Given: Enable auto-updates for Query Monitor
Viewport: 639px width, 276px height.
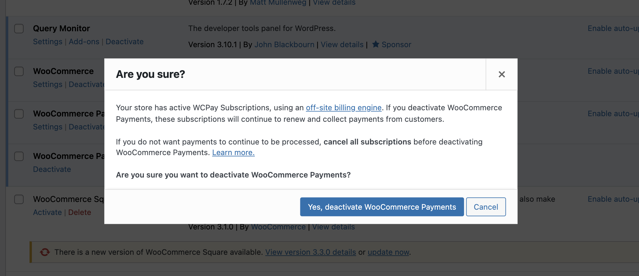Looking at the screenshot, I should pyautogui.click(x=613, y=28).
